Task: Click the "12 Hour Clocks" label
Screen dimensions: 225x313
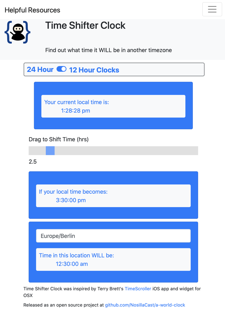Action: click(94, 70)
